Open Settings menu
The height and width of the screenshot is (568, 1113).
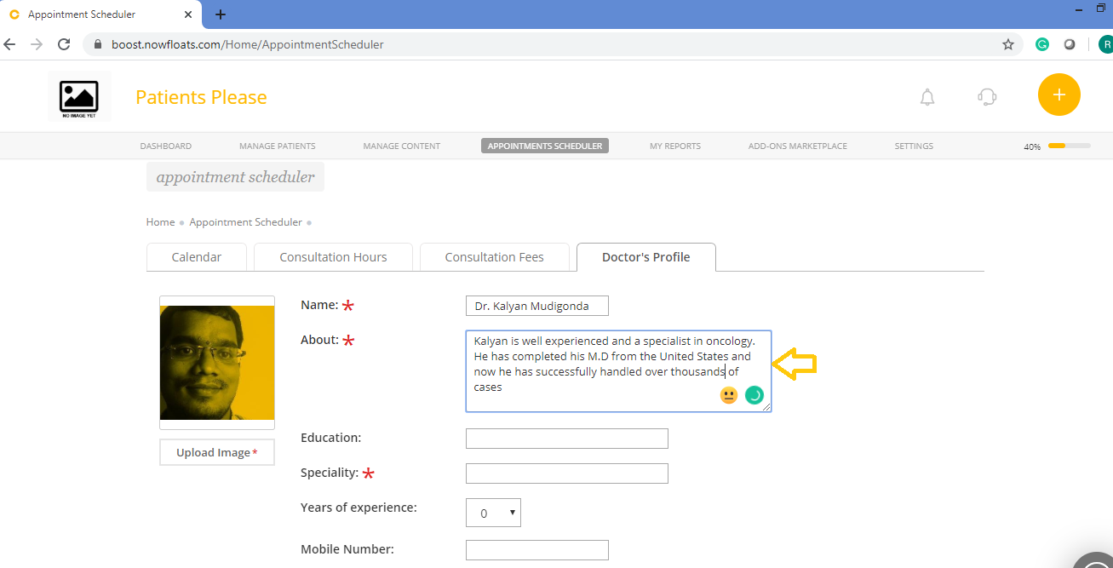[914, 146]
